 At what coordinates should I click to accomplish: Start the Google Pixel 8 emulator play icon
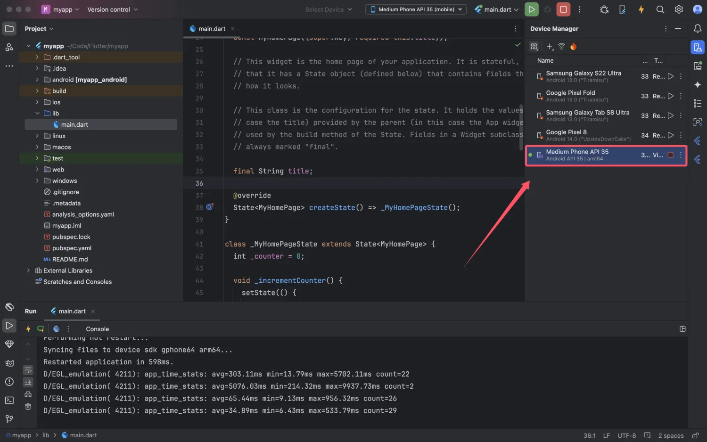click(x=671, y=135)
